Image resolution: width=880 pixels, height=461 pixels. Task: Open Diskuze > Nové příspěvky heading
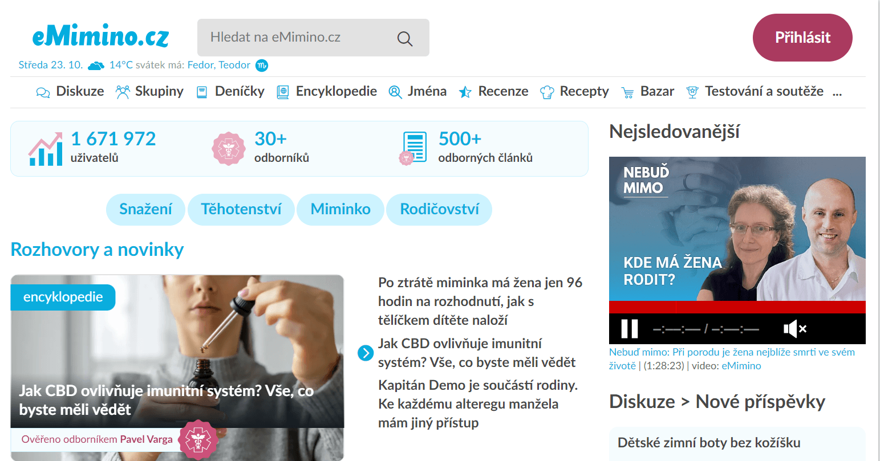pyautogui.click(x=717, y=402)
